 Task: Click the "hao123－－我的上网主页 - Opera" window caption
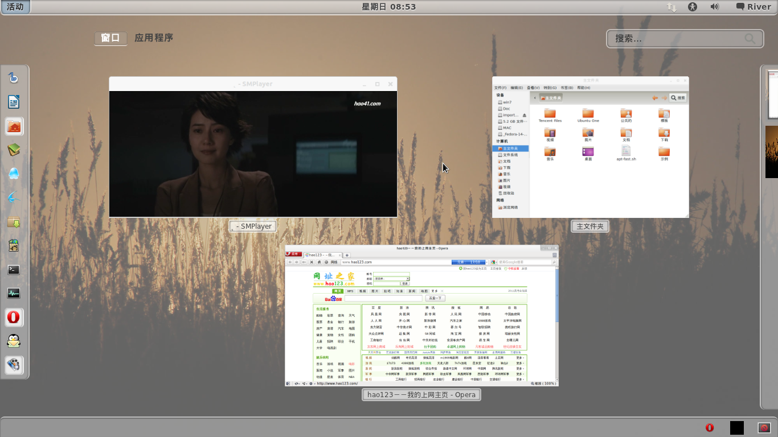pos(421,395)
